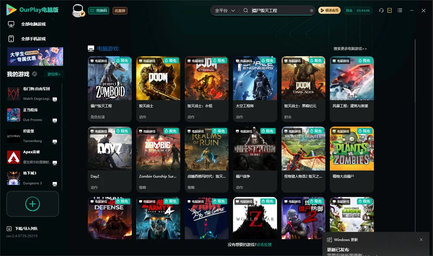Open the Stick Fight game card
Screen dimensions: 433x256
click(x=207, y=218)
